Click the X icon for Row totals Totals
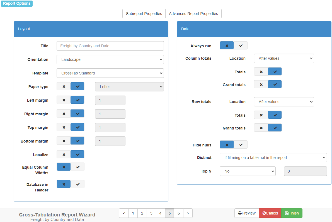332x222 pixels. tap(261, 115)
